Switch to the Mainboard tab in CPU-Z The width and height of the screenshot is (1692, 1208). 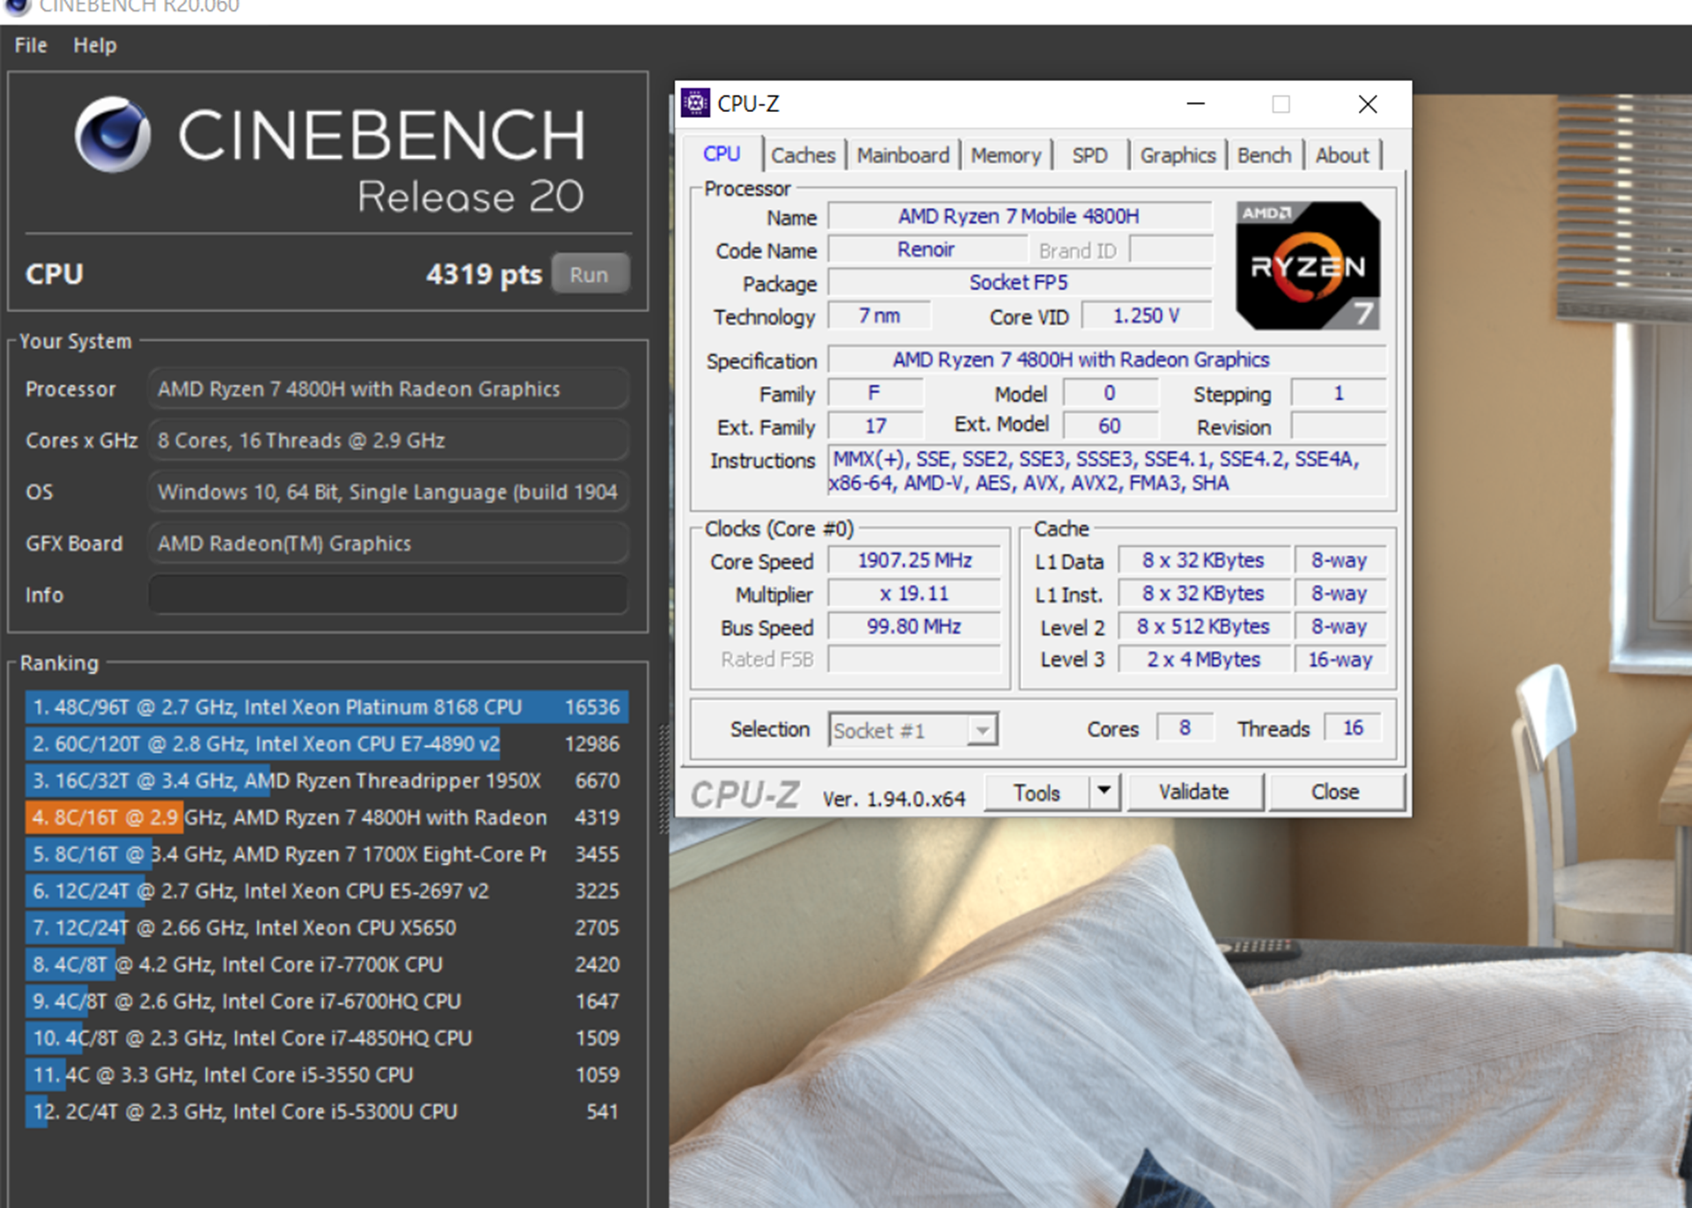[x=903, y=155]
